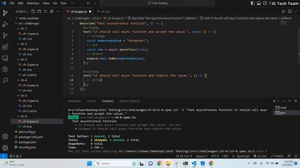Screen dimensions: 300x168
Task: Open the Extensions view
Action: [x=5, y=47]
